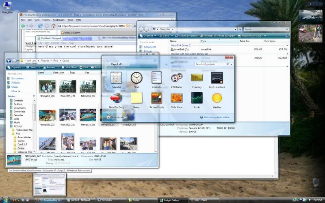Select the Nero DiscCopy gadget

116,100
